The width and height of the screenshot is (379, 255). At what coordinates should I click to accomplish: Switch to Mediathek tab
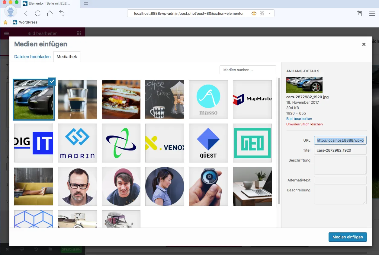tap(67, 57)
